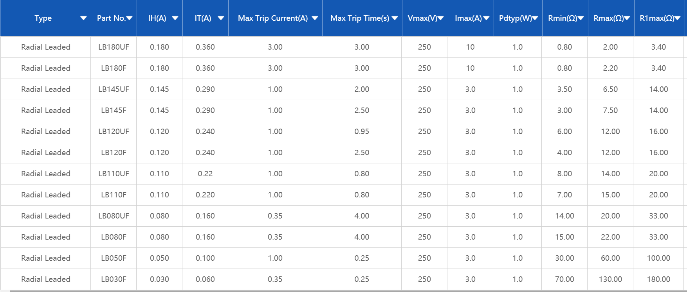Viewport: 687px width, 292px height.
Task: Open Max Trip Time(s) dropdown arrow
Action: [x=395, y=18]
